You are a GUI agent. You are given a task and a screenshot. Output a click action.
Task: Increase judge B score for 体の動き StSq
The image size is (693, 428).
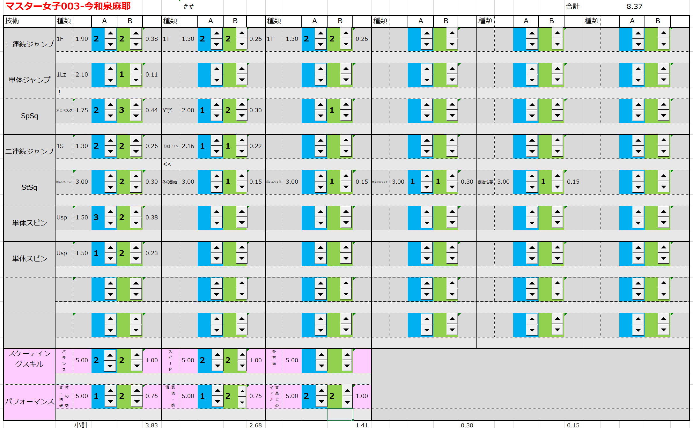click(x=242, y=176)
